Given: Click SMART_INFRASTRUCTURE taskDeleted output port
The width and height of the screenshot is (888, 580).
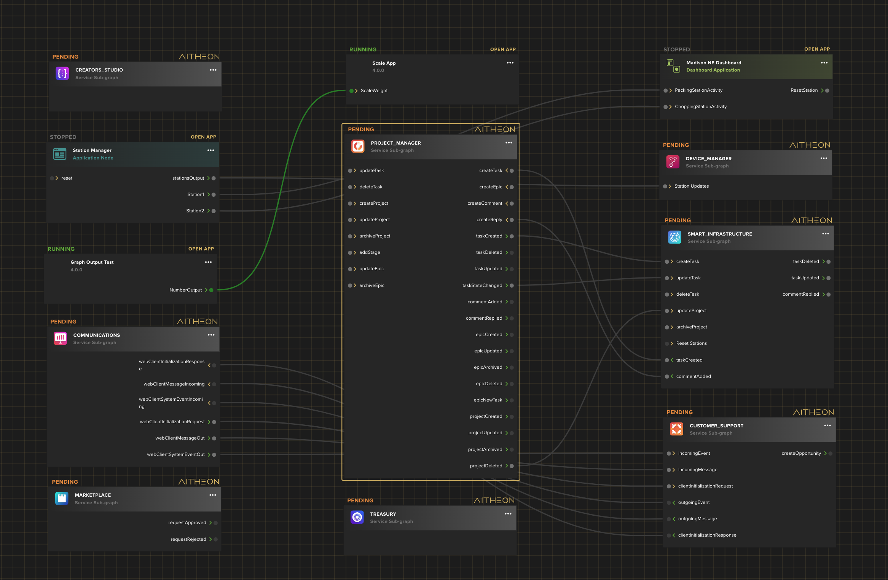Looking at the screenshot, I should click(829, 261).
